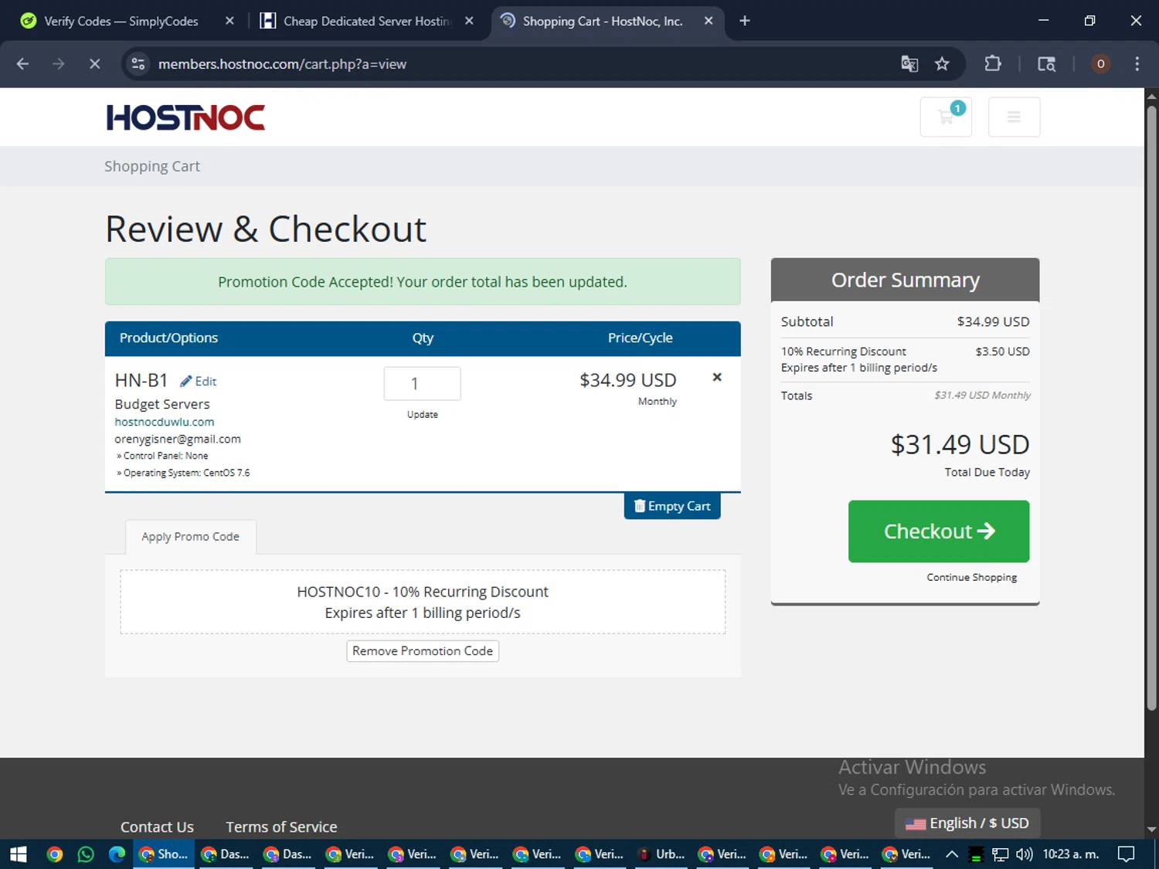Open Contact Us footer link
Image resolution: width=1159 pixels, height=869 pixels.
[157, 827]
